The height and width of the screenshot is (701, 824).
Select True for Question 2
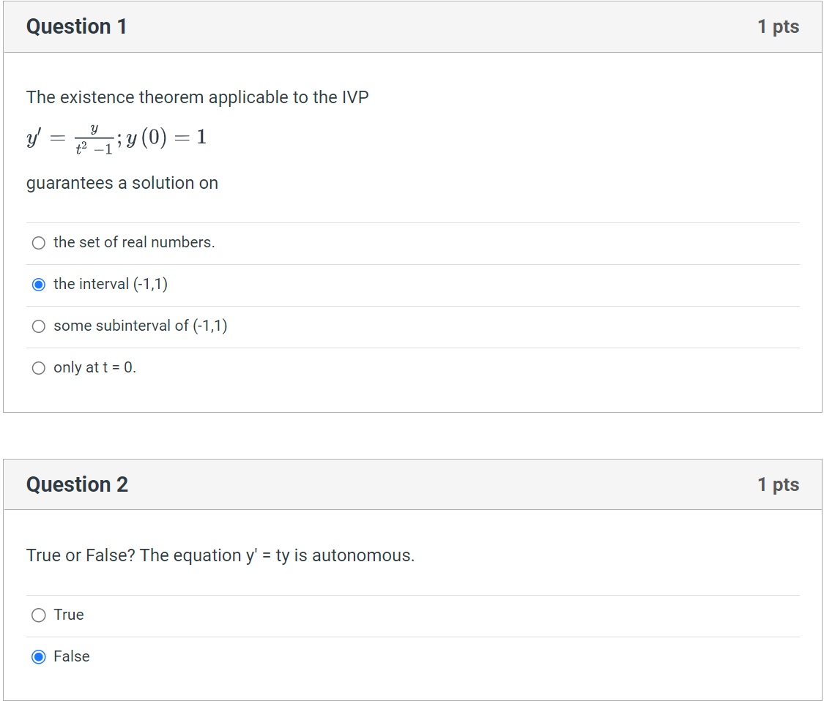(x=38, y=615)
